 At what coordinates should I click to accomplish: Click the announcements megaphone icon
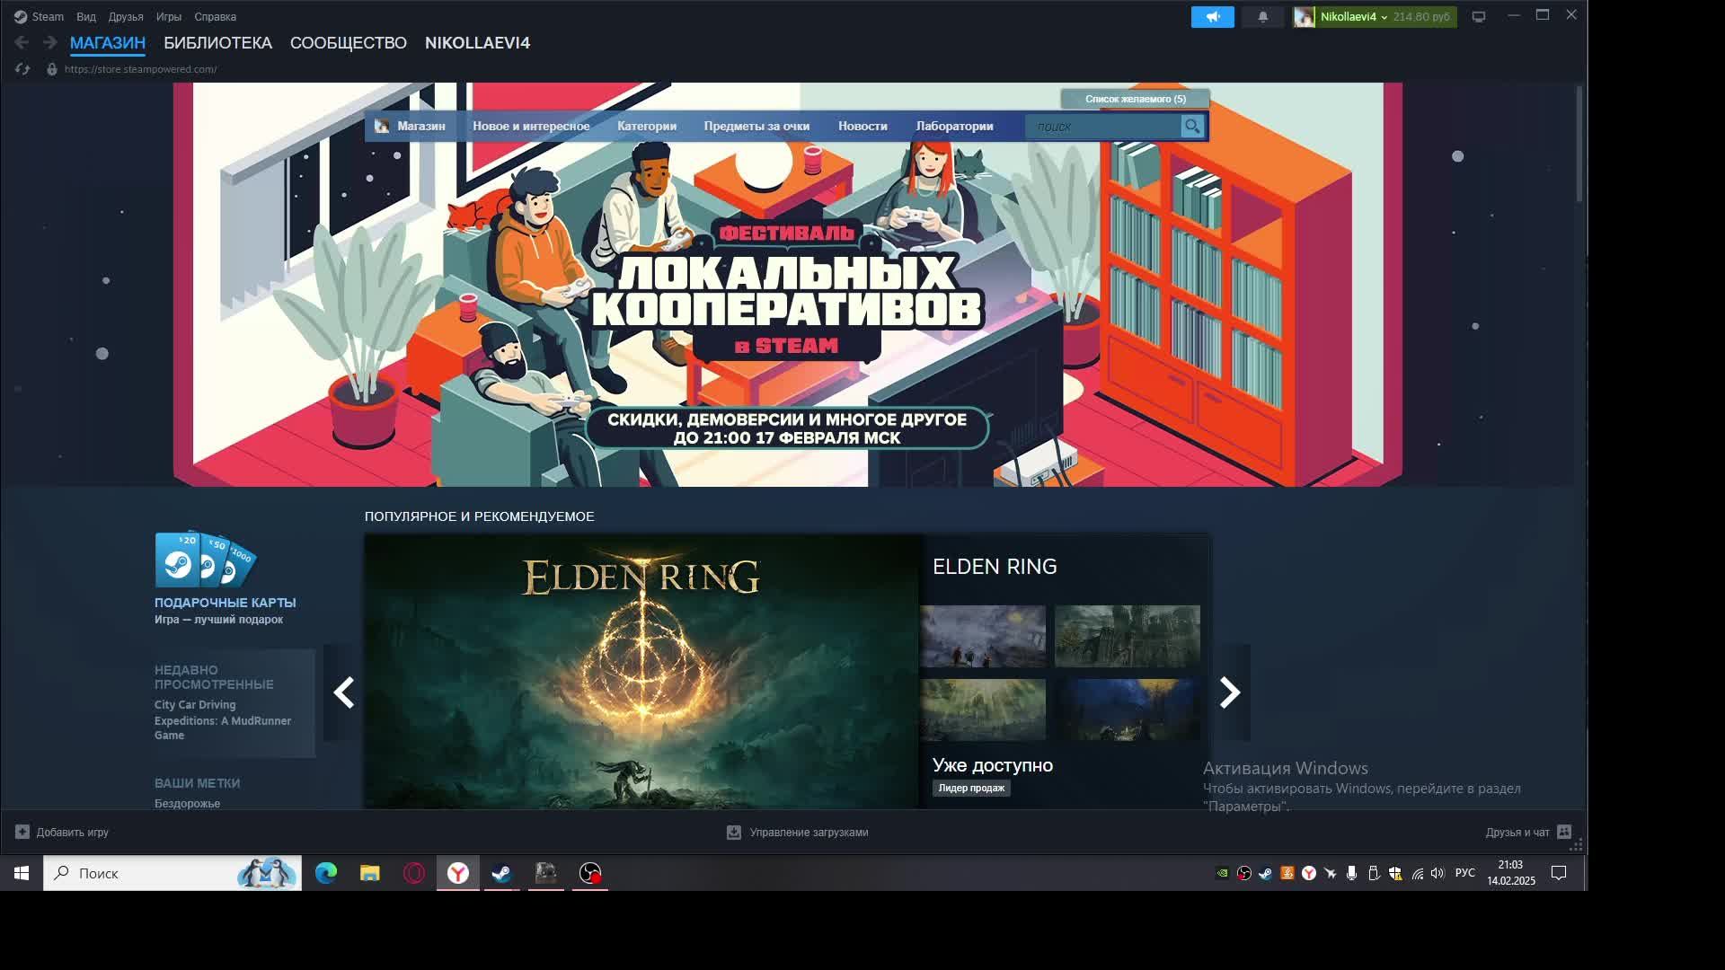tap(1212, 17)
